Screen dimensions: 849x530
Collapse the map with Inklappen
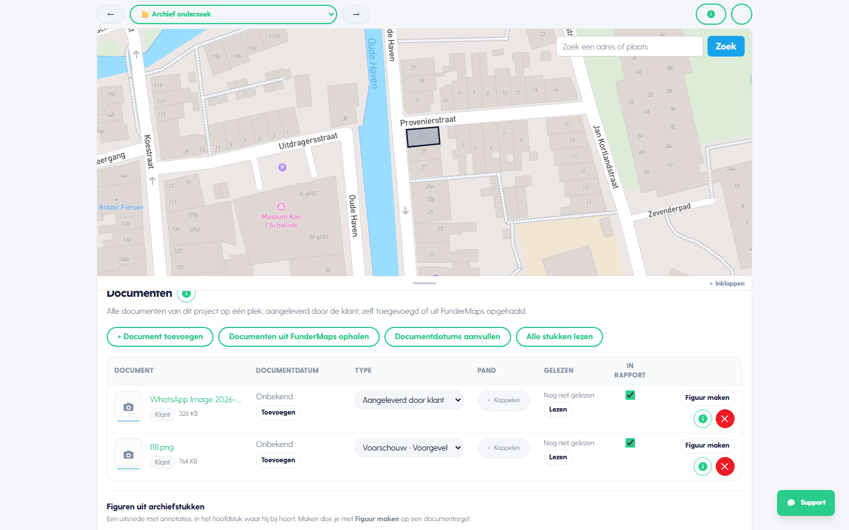point(727,283)
